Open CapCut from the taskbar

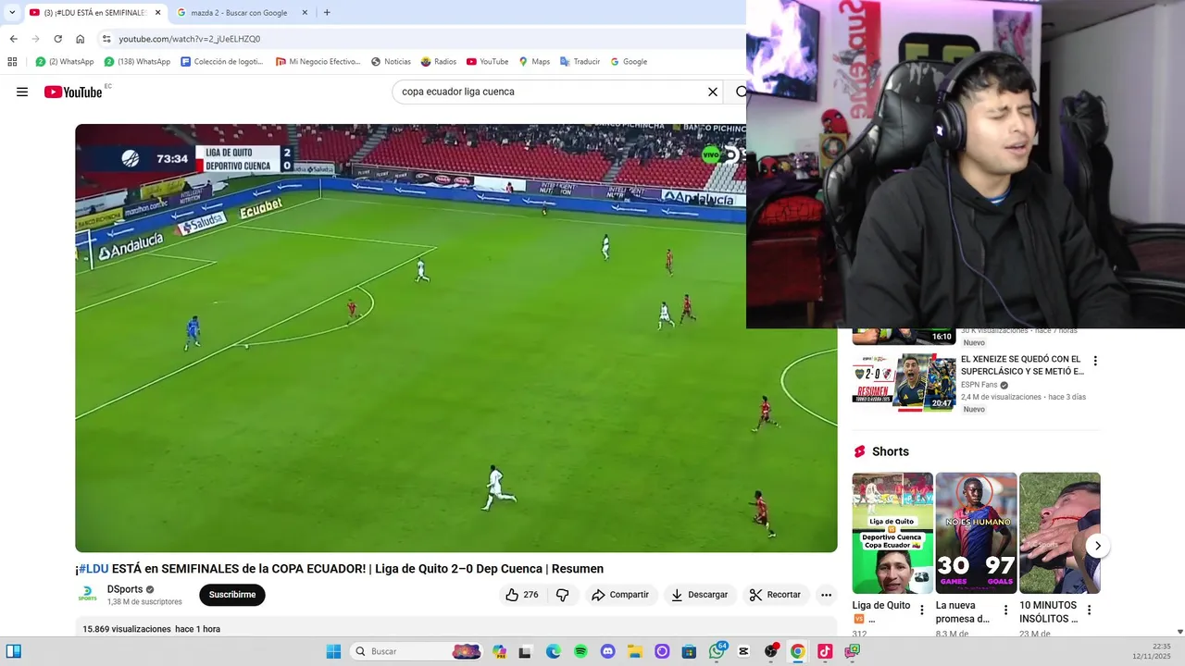point(743,651)
